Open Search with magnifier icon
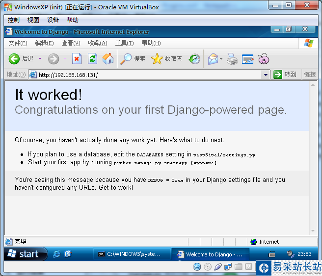This screenshot has height=276, width=322. click(x=126, y=59)
